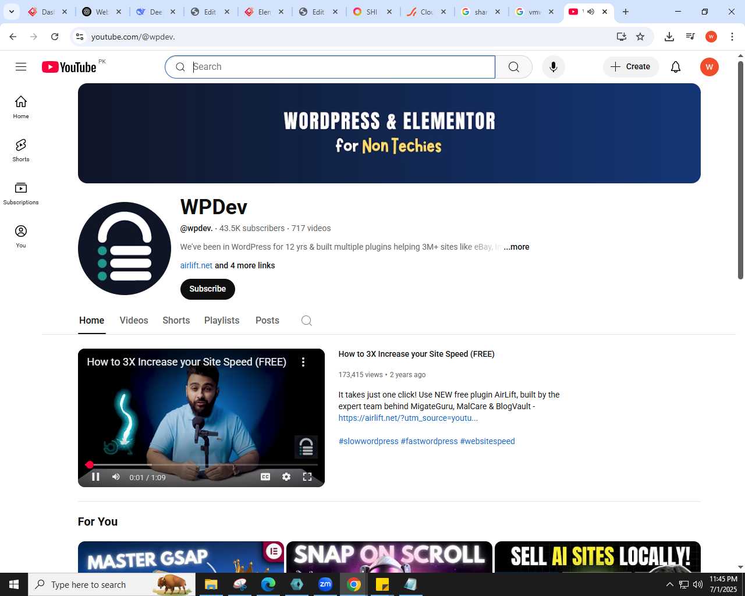This screenshot has width=745, height=596.
Task: Go back in browser history
Action: click(x=13, y=37)
